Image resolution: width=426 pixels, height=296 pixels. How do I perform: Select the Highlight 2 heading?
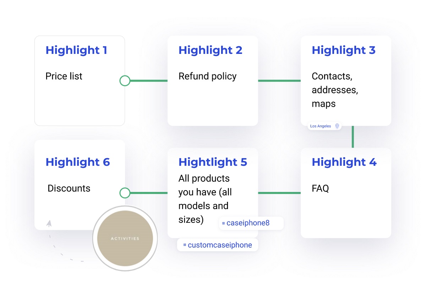point(211,50)
